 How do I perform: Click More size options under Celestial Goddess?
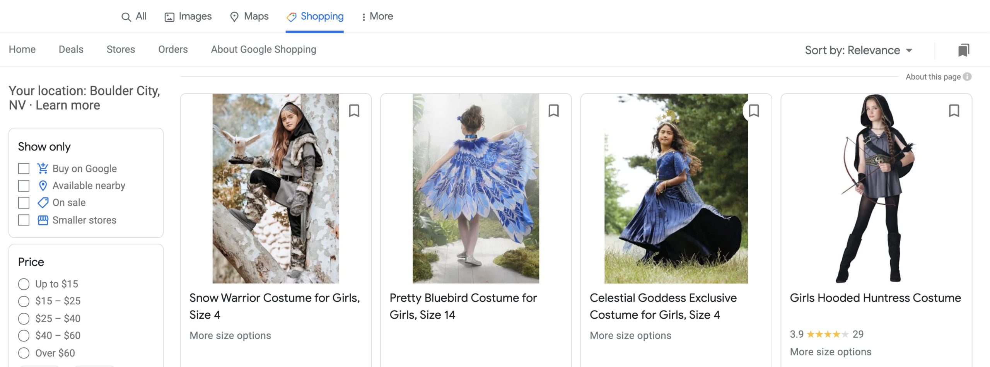[x=630, y=335]
